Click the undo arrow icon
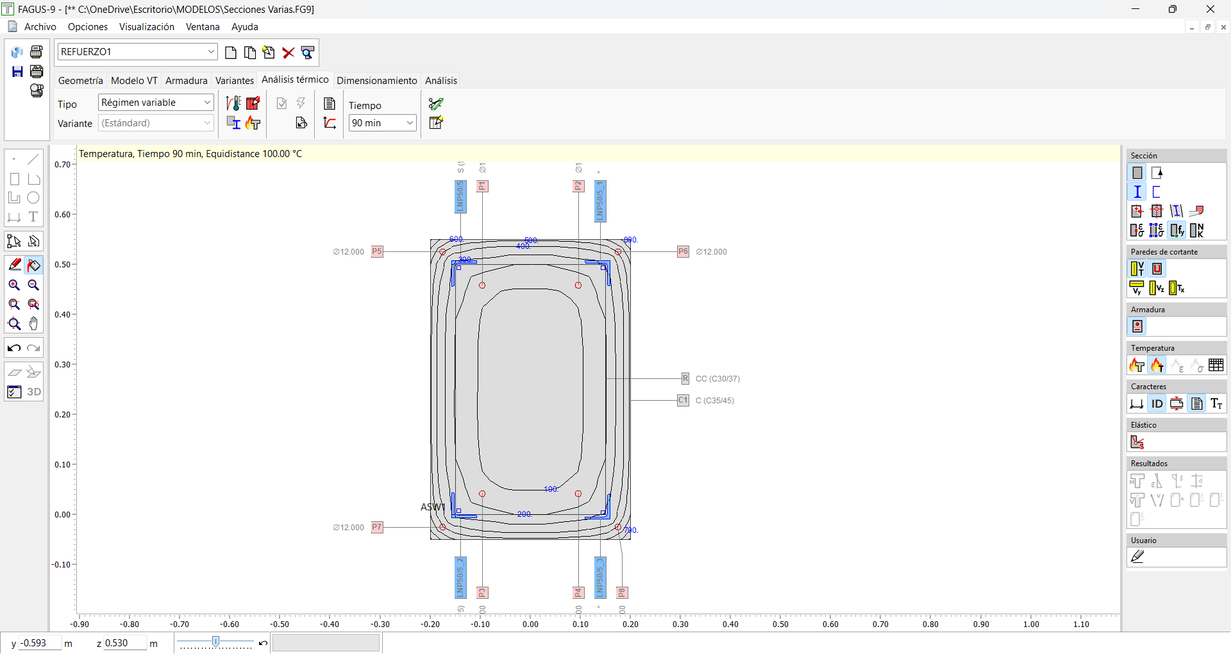Viewport: 1231px width, 654px height. (x=14, y=348)
